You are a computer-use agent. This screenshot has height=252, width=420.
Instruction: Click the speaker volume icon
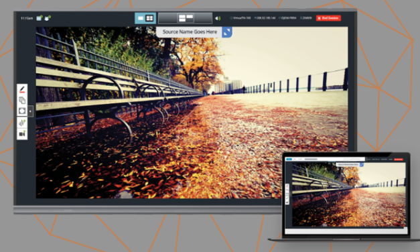[218, 18]
